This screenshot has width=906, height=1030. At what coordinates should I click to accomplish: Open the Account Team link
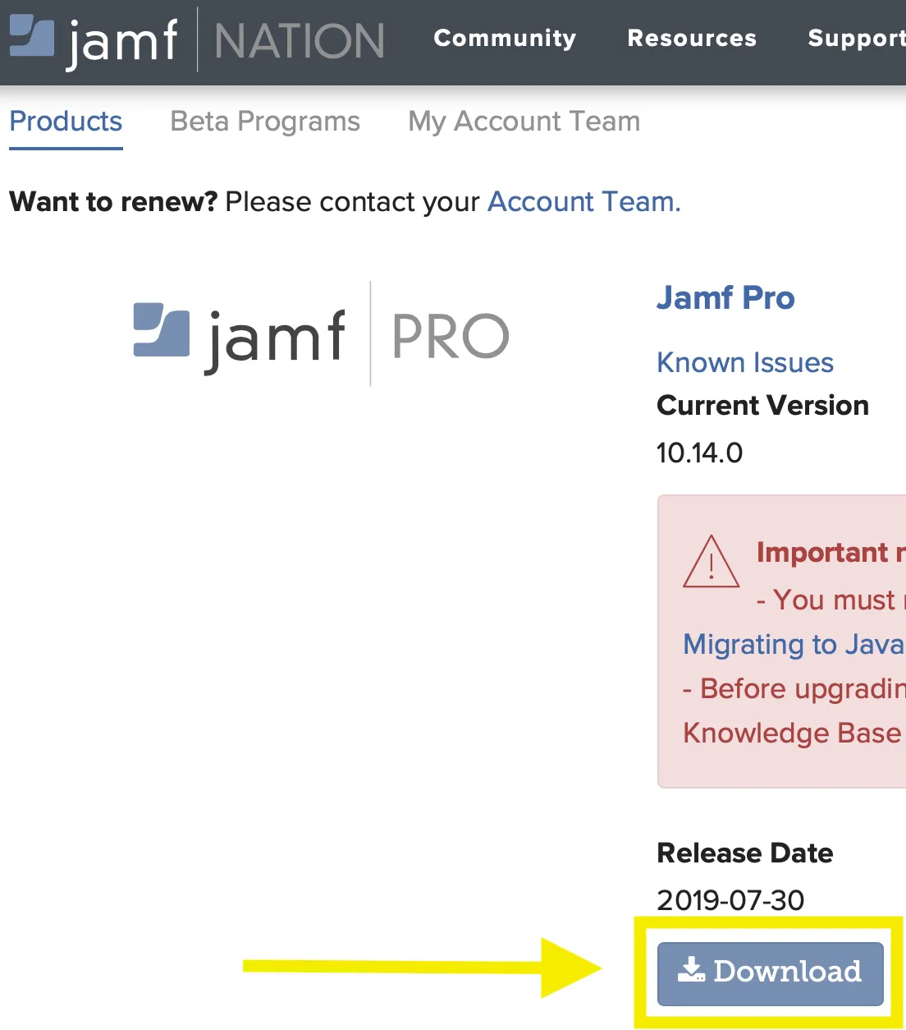[582, 201]
